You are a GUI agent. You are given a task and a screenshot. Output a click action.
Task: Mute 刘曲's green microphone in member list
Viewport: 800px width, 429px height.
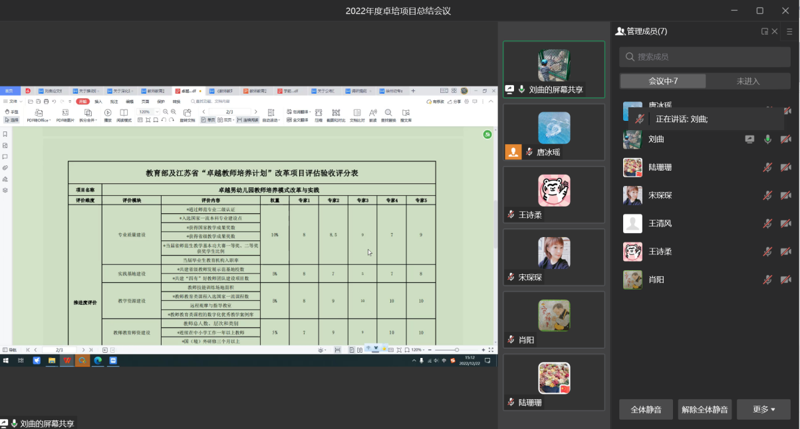[x=767, y=139]
